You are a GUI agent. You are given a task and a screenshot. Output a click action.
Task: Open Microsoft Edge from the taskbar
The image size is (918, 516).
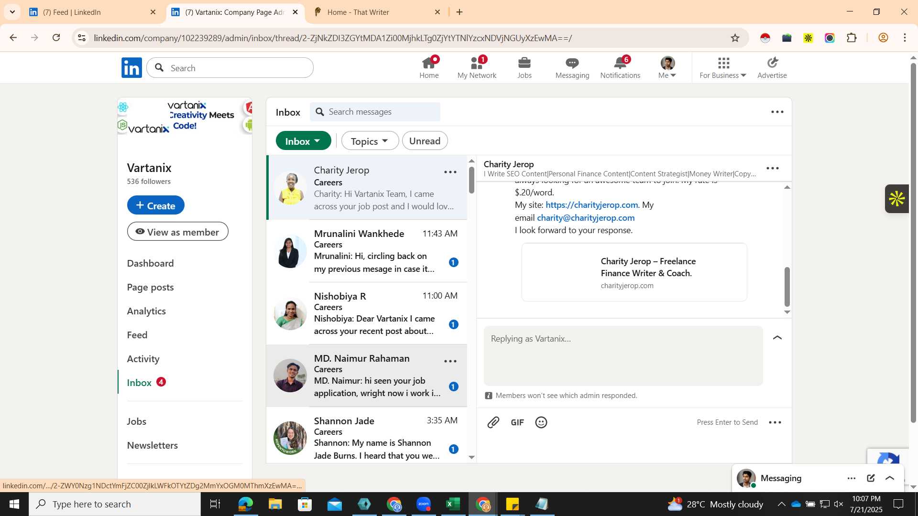(x=245, y=504)
